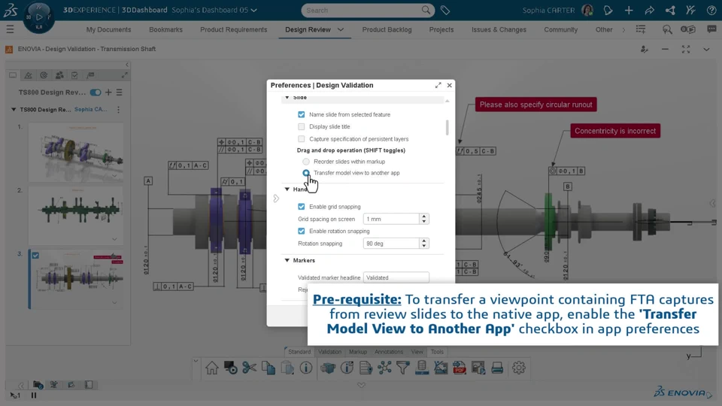Click the funnel Filter icon
The width and height of the screenshot is (722, 406).
(x=403, y=368)
